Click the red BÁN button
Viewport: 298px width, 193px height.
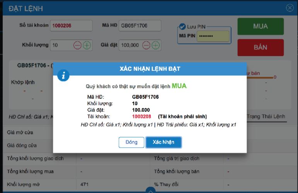coord(261,47)
